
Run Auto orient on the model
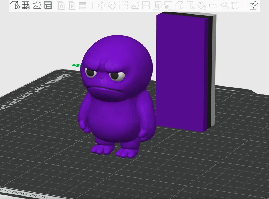[x=37, y=5]
